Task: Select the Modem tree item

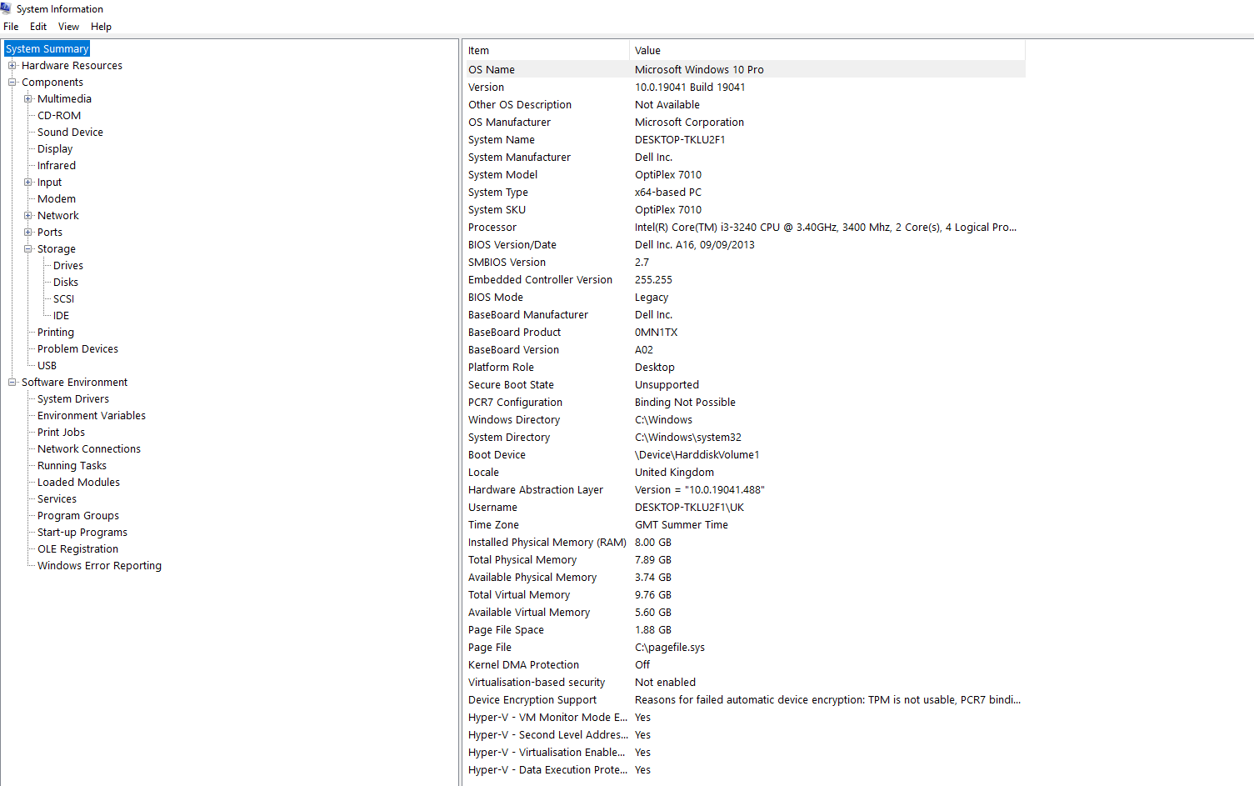Action: pos(56,199)
